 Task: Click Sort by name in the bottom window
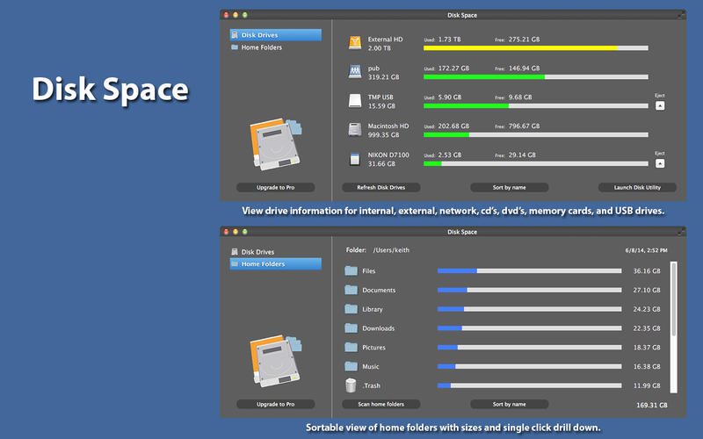[510, 404]
